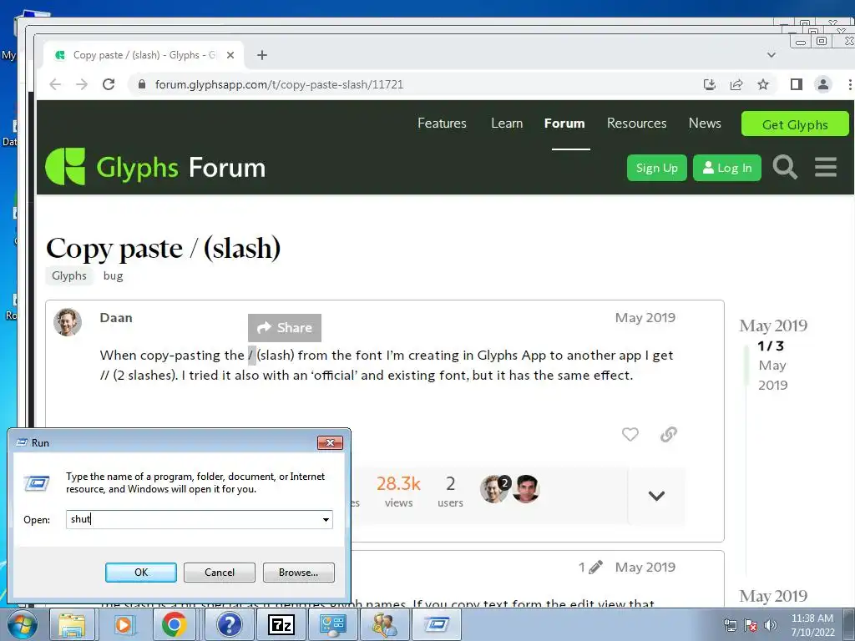Viewport: 855px width, 641px height.
Task: Close the Copy paste / (slash) tab
Action: coord(230,55)
